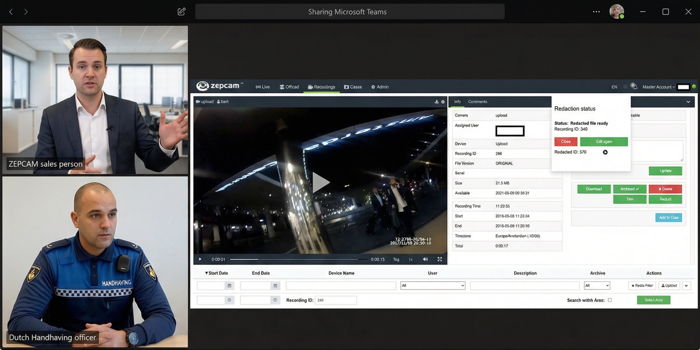Click the comment text area
This screenshot has width=700, height=350.
657,151
